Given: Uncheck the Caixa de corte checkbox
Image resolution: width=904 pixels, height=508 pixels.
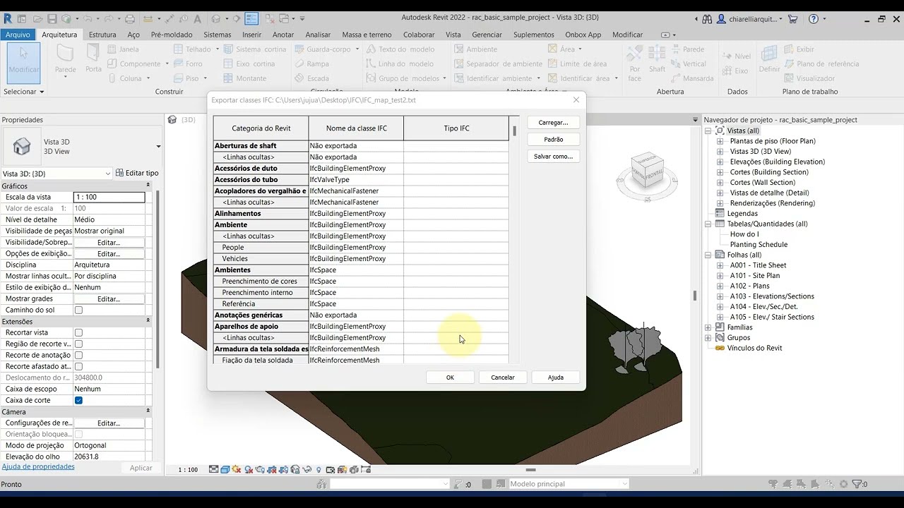Looking at the screenshot, I should coord(78,400).
